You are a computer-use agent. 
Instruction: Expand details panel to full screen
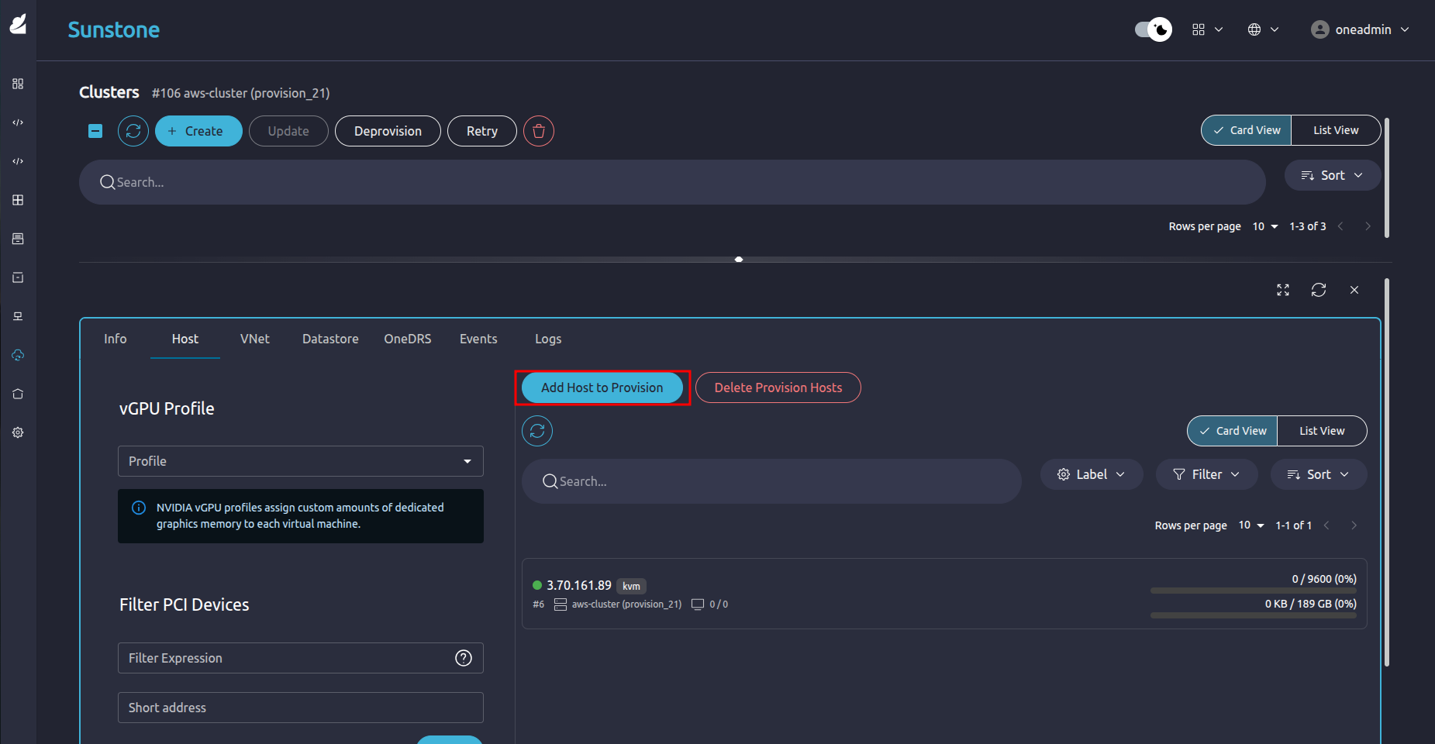pos(1283,290)
